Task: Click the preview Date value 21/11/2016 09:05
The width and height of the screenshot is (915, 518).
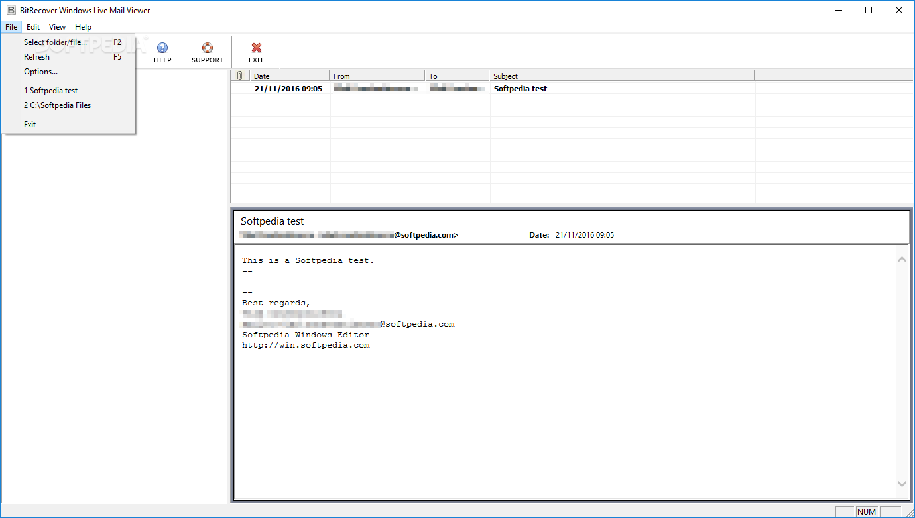Action: coord(585,235)
